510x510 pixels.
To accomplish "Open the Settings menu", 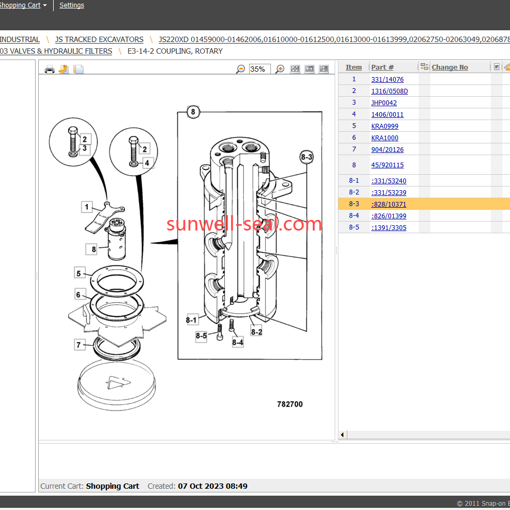I will pos(72,5).
